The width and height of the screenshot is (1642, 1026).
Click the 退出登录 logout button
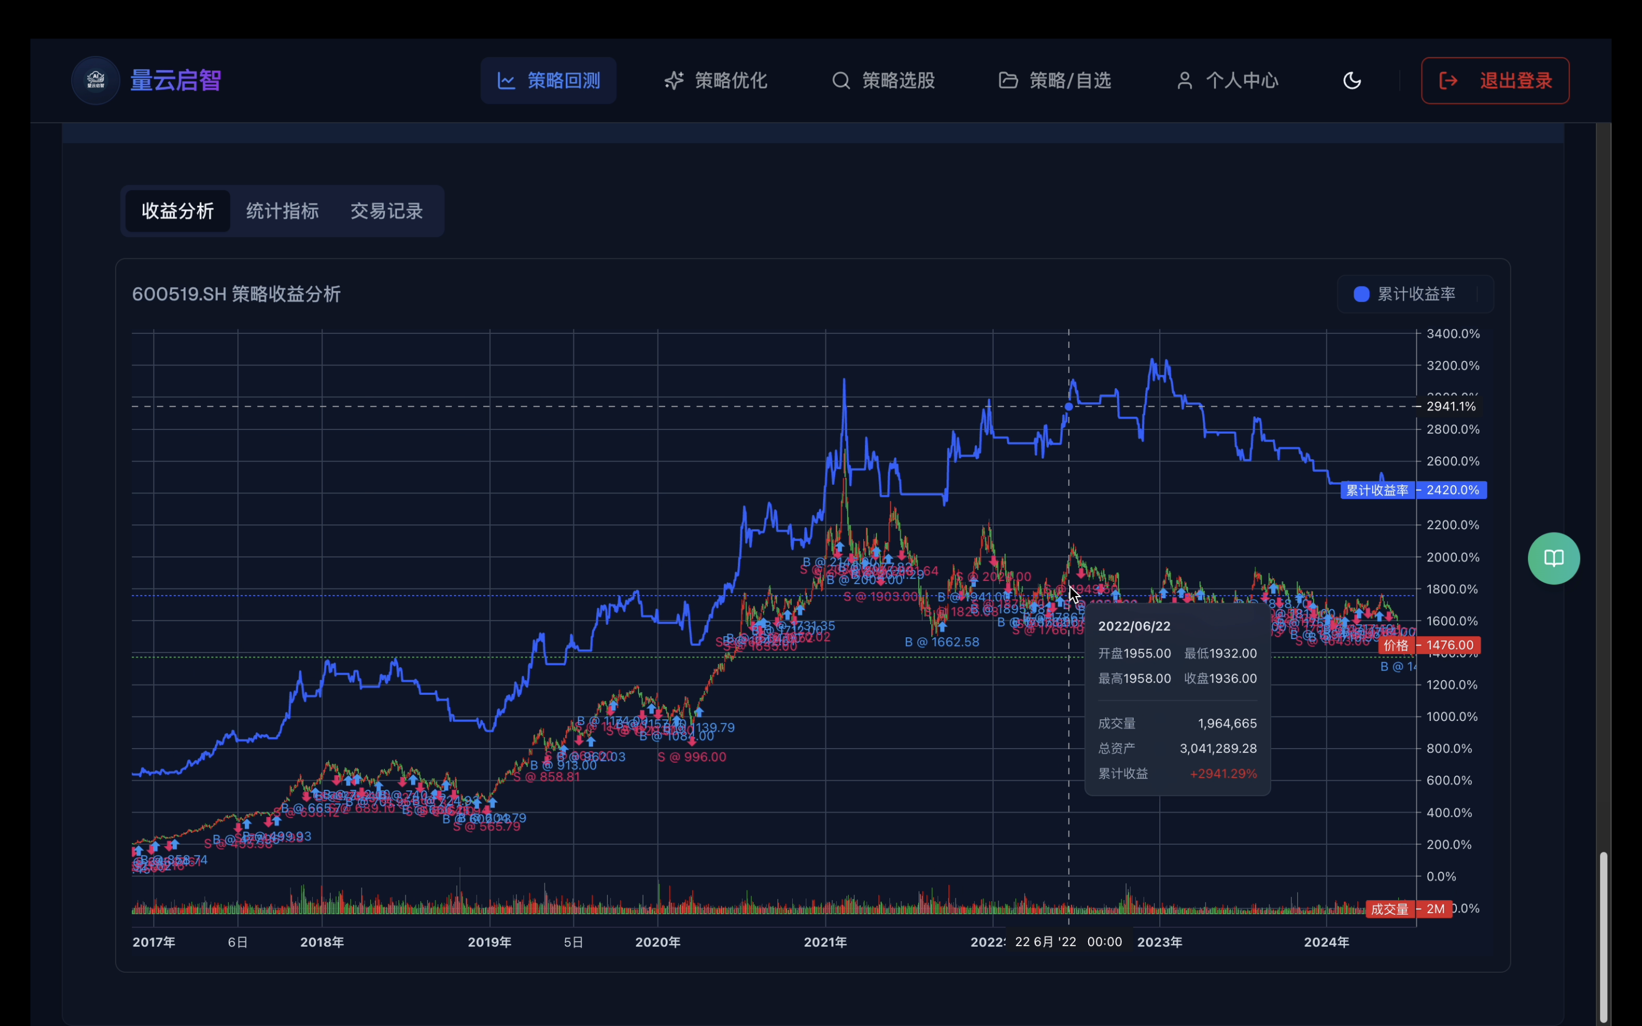(x=1495, y=80)
